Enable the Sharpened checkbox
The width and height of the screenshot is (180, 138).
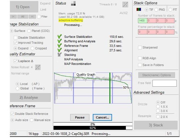coord(140,47)
